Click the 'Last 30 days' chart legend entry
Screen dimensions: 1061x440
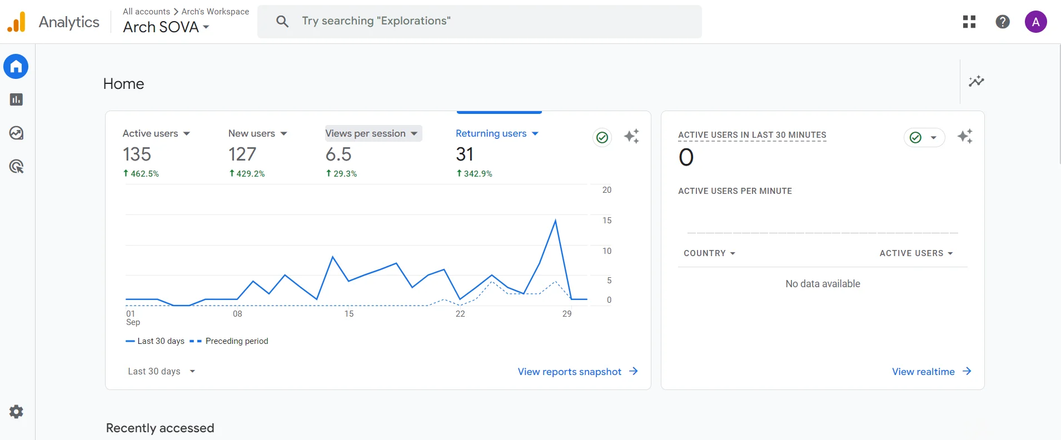pyautogui.click(x=155, y=341)
